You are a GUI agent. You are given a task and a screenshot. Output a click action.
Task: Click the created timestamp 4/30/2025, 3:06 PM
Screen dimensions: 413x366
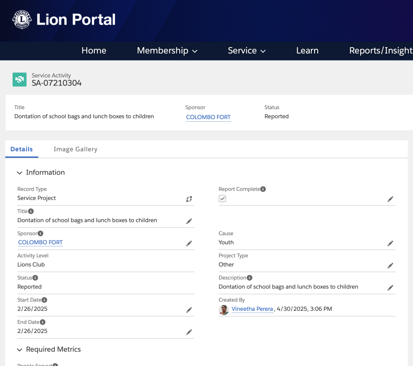click(304, 309)
